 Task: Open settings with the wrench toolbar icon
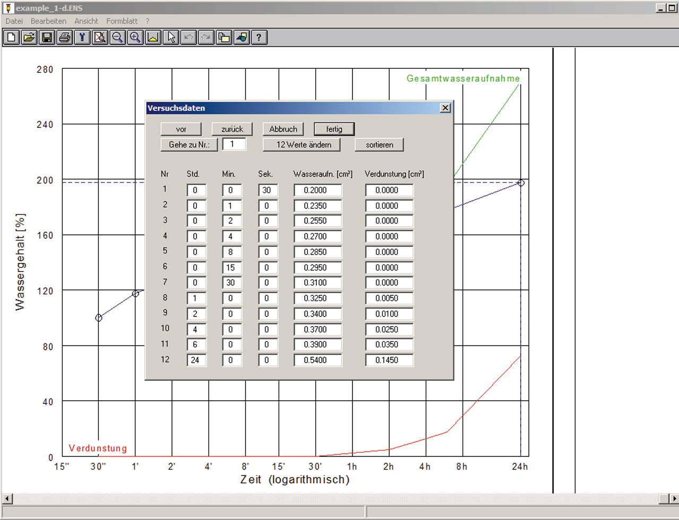pyautogui.click(x=82, y=38)
